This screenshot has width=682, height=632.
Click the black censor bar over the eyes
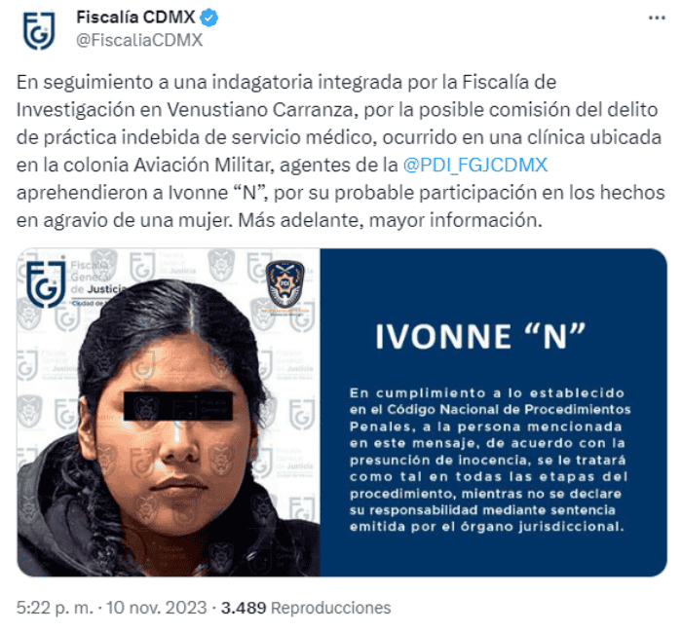178,406
